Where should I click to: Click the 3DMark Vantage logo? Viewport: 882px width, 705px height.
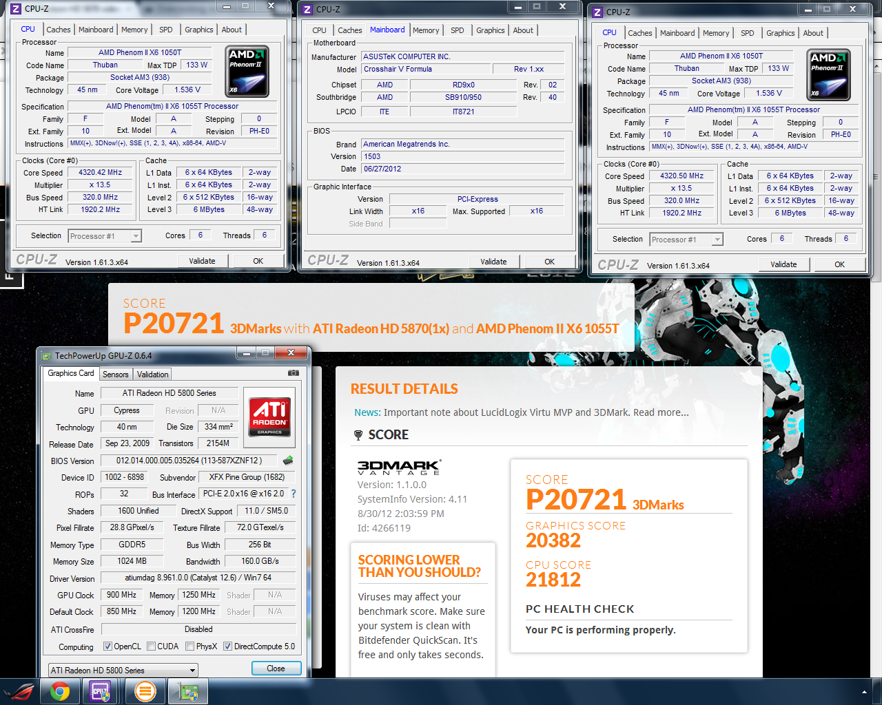click(x=399, y=467)
